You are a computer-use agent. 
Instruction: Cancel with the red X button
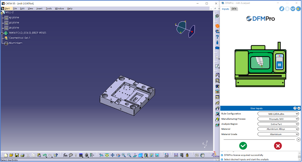tap(278, 146)
